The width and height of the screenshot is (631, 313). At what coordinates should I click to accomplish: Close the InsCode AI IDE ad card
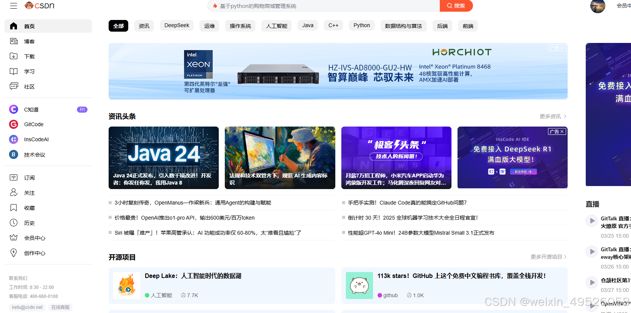(x=562, y=131)
